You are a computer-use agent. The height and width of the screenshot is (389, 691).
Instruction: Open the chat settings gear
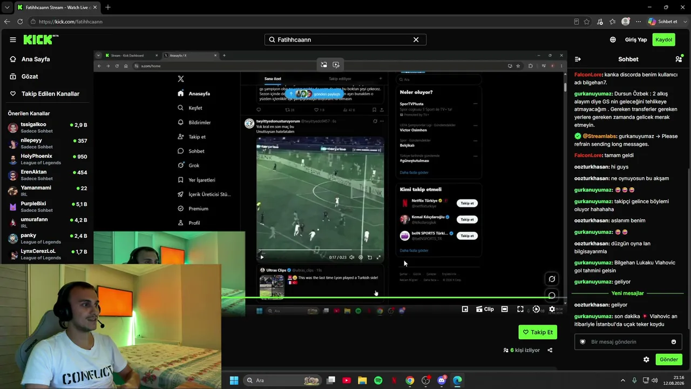pyautogui.click(x=646, y=359)
